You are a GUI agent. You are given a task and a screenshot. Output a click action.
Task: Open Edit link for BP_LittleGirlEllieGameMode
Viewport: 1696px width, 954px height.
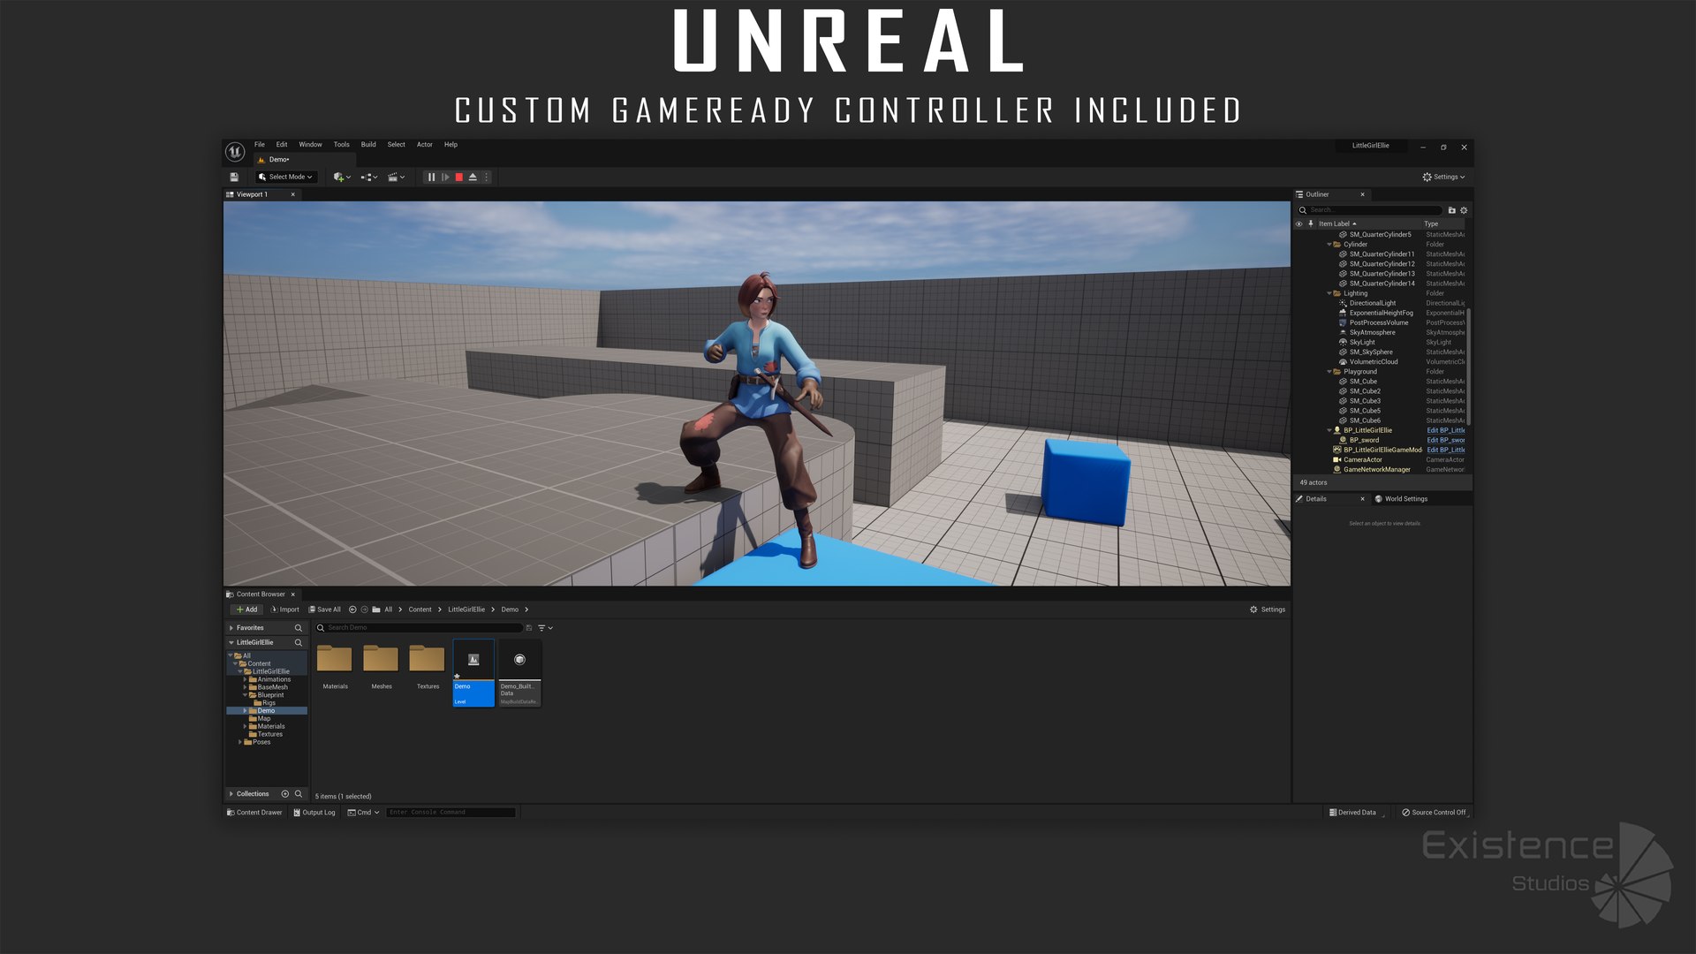point(1446,450)
